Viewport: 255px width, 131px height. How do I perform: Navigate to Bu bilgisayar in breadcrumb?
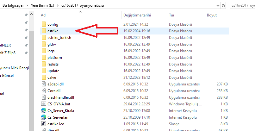click(x=13, y=5)
